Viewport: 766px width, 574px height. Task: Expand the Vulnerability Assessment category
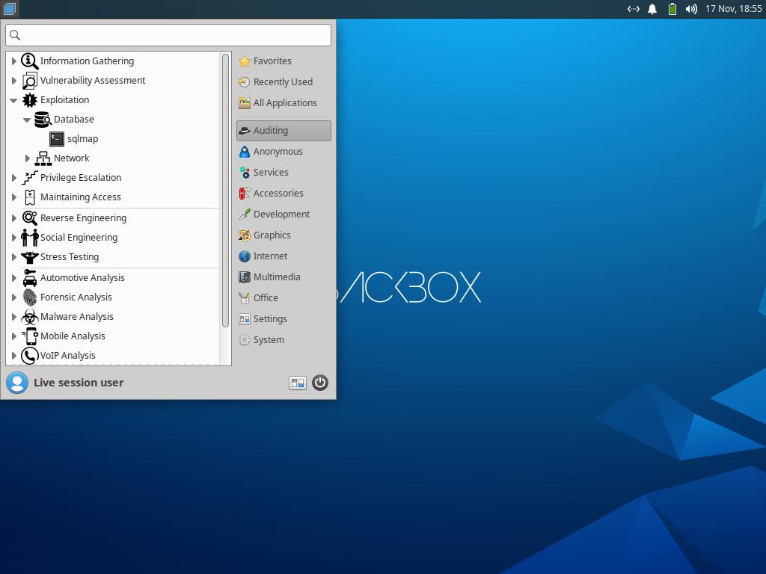(x=13, y=81)
